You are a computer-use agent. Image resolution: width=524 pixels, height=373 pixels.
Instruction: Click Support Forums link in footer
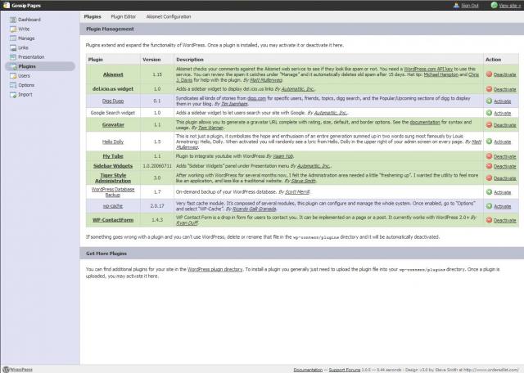[345, 370]
